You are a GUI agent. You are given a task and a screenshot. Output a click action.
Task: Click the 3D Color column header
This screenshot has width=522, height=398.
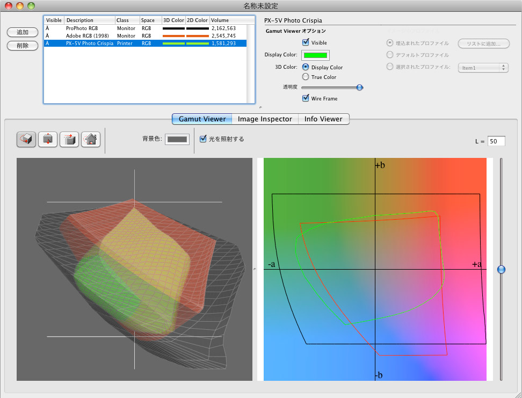coord(173,20)
